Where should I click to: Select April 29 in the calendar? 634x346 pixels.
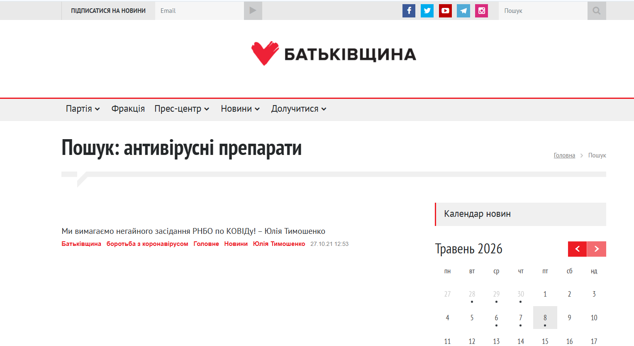496,294
